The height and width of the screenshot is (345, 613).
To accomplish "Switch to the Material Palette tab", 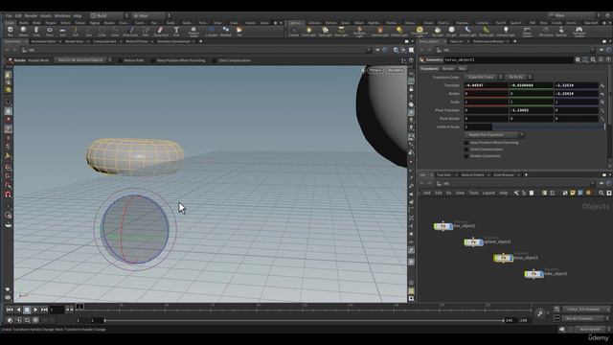I will coord(472,174).
